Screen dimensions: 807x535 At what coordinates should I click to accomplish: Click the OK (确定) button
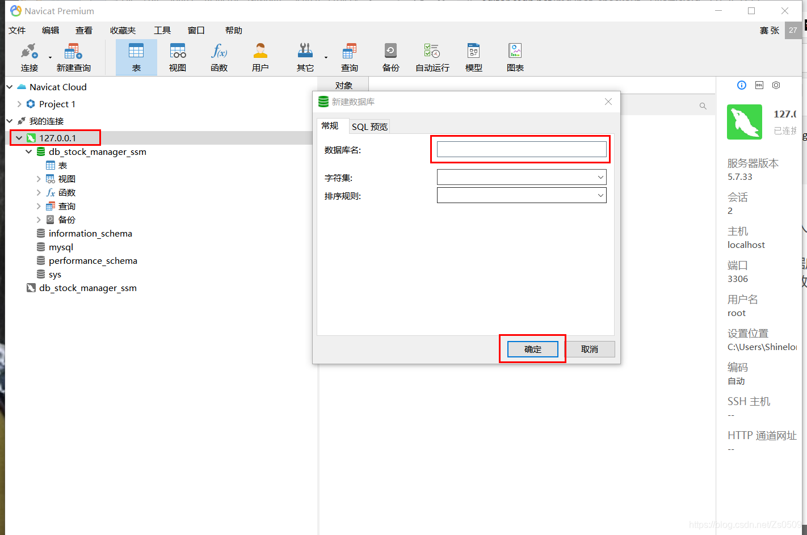(x=533, y=349)
